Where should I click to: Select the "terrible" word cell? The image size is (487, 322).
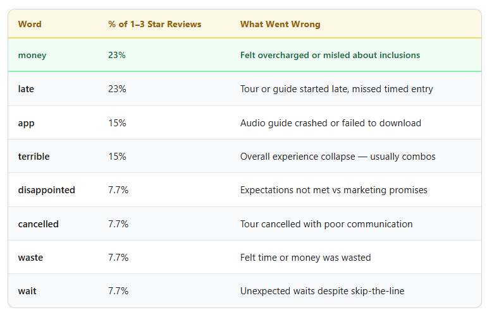click(x=34, y=157)
